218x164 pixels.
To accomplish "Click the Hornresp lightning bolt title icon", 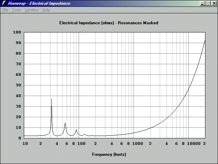I will pos(3,3).
